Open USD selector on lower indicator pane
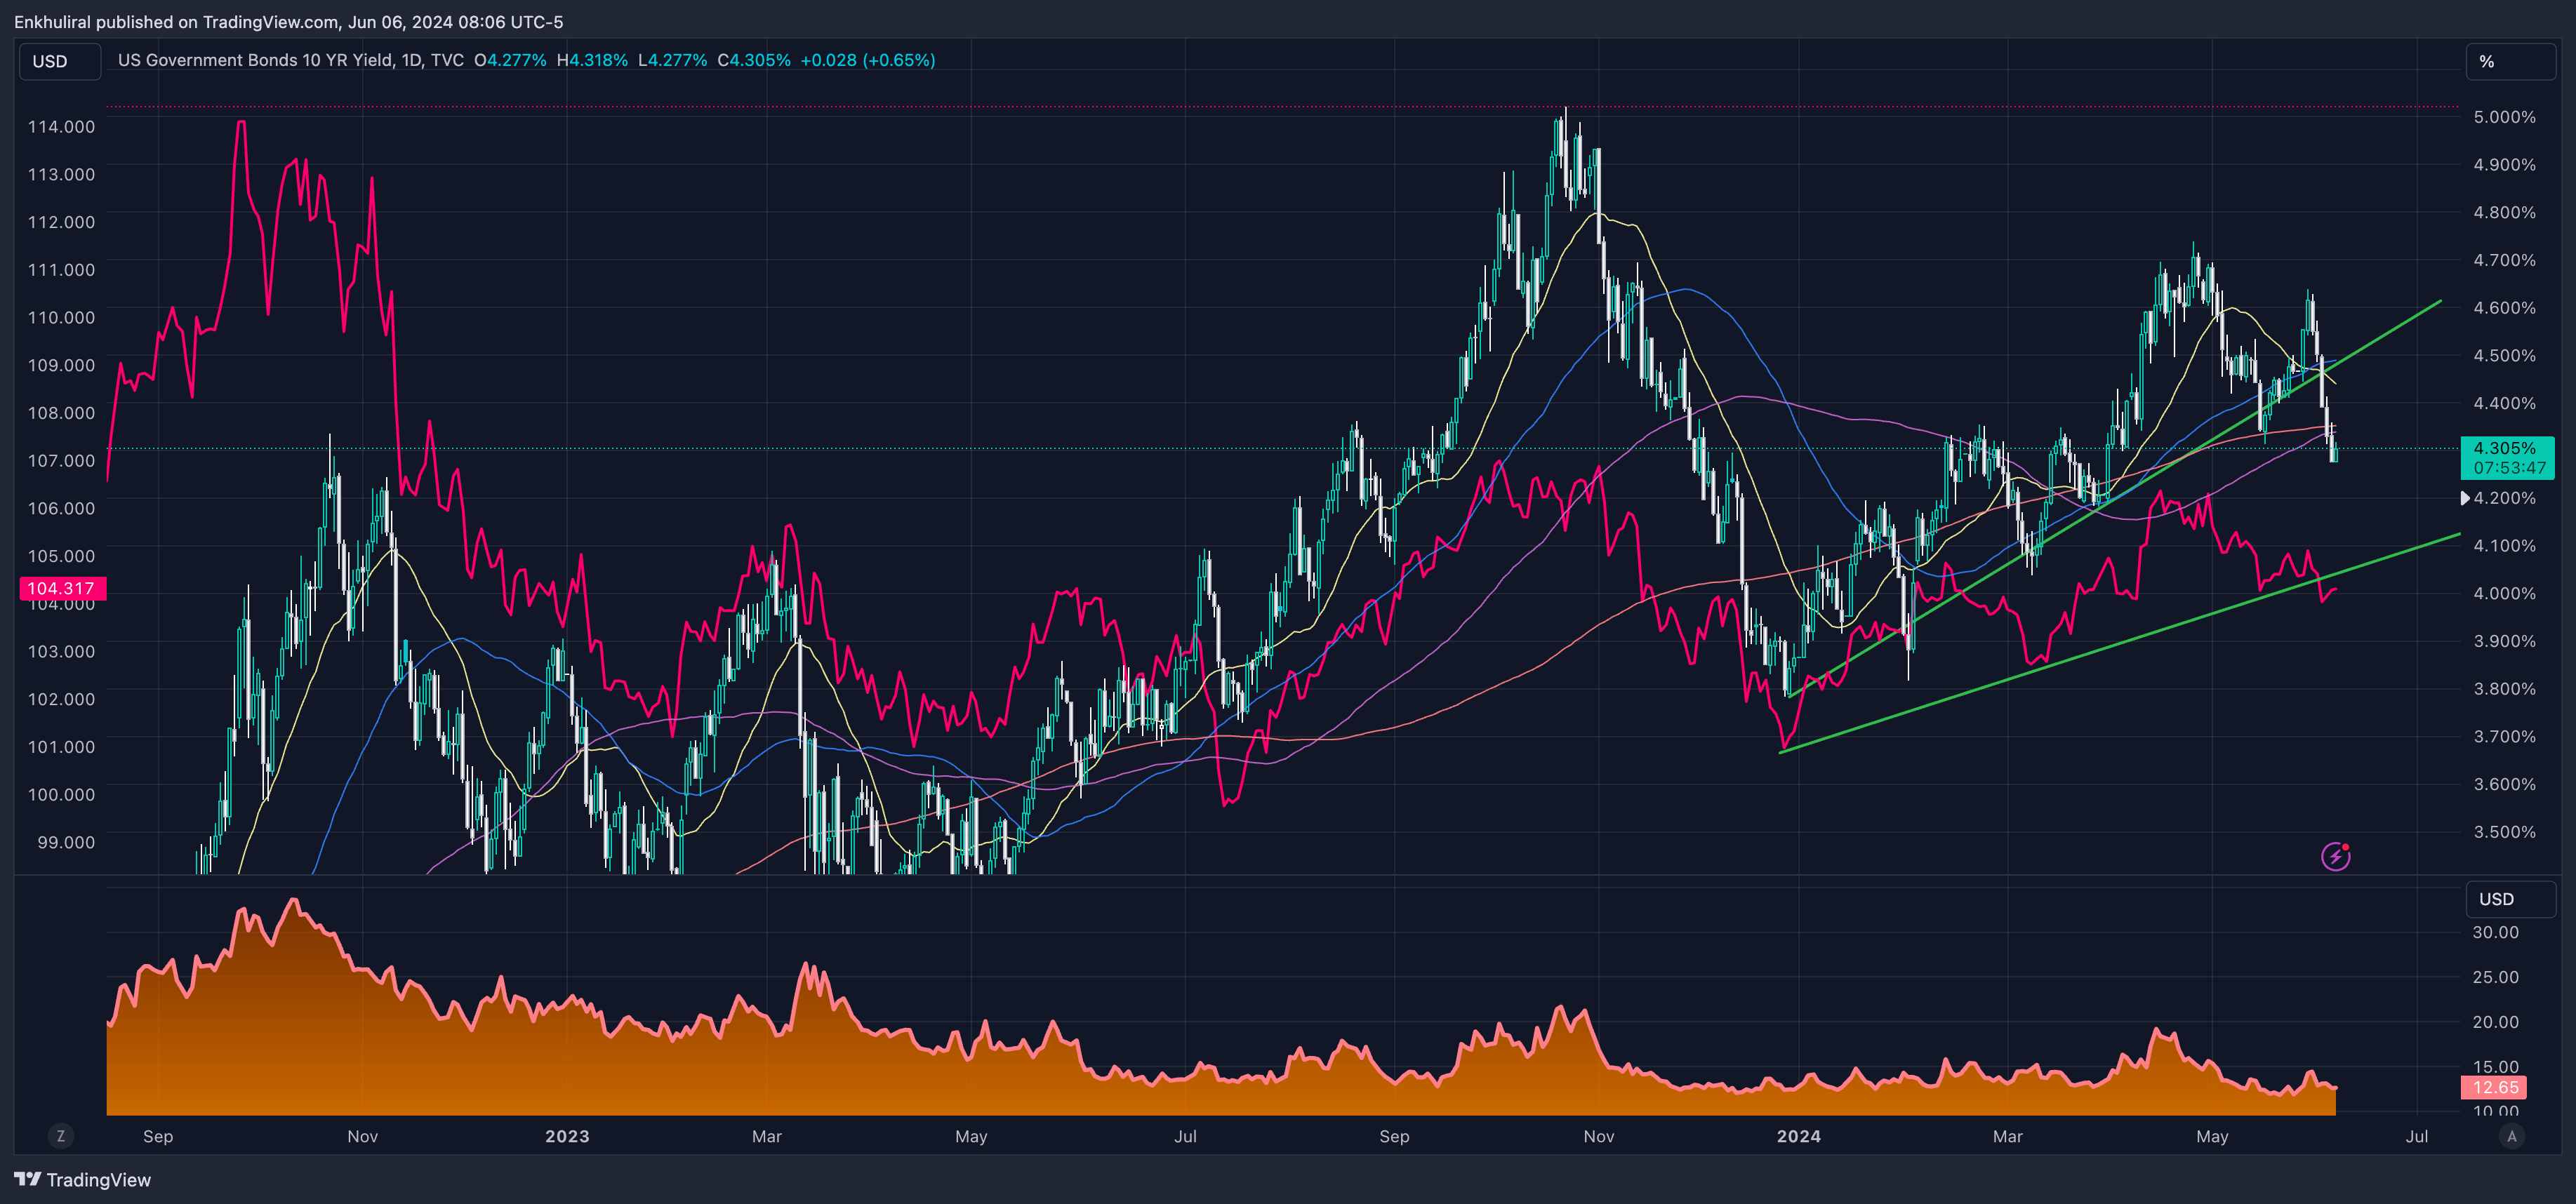Screen dimensions: 2576x1204 [x=2509, y=899]
